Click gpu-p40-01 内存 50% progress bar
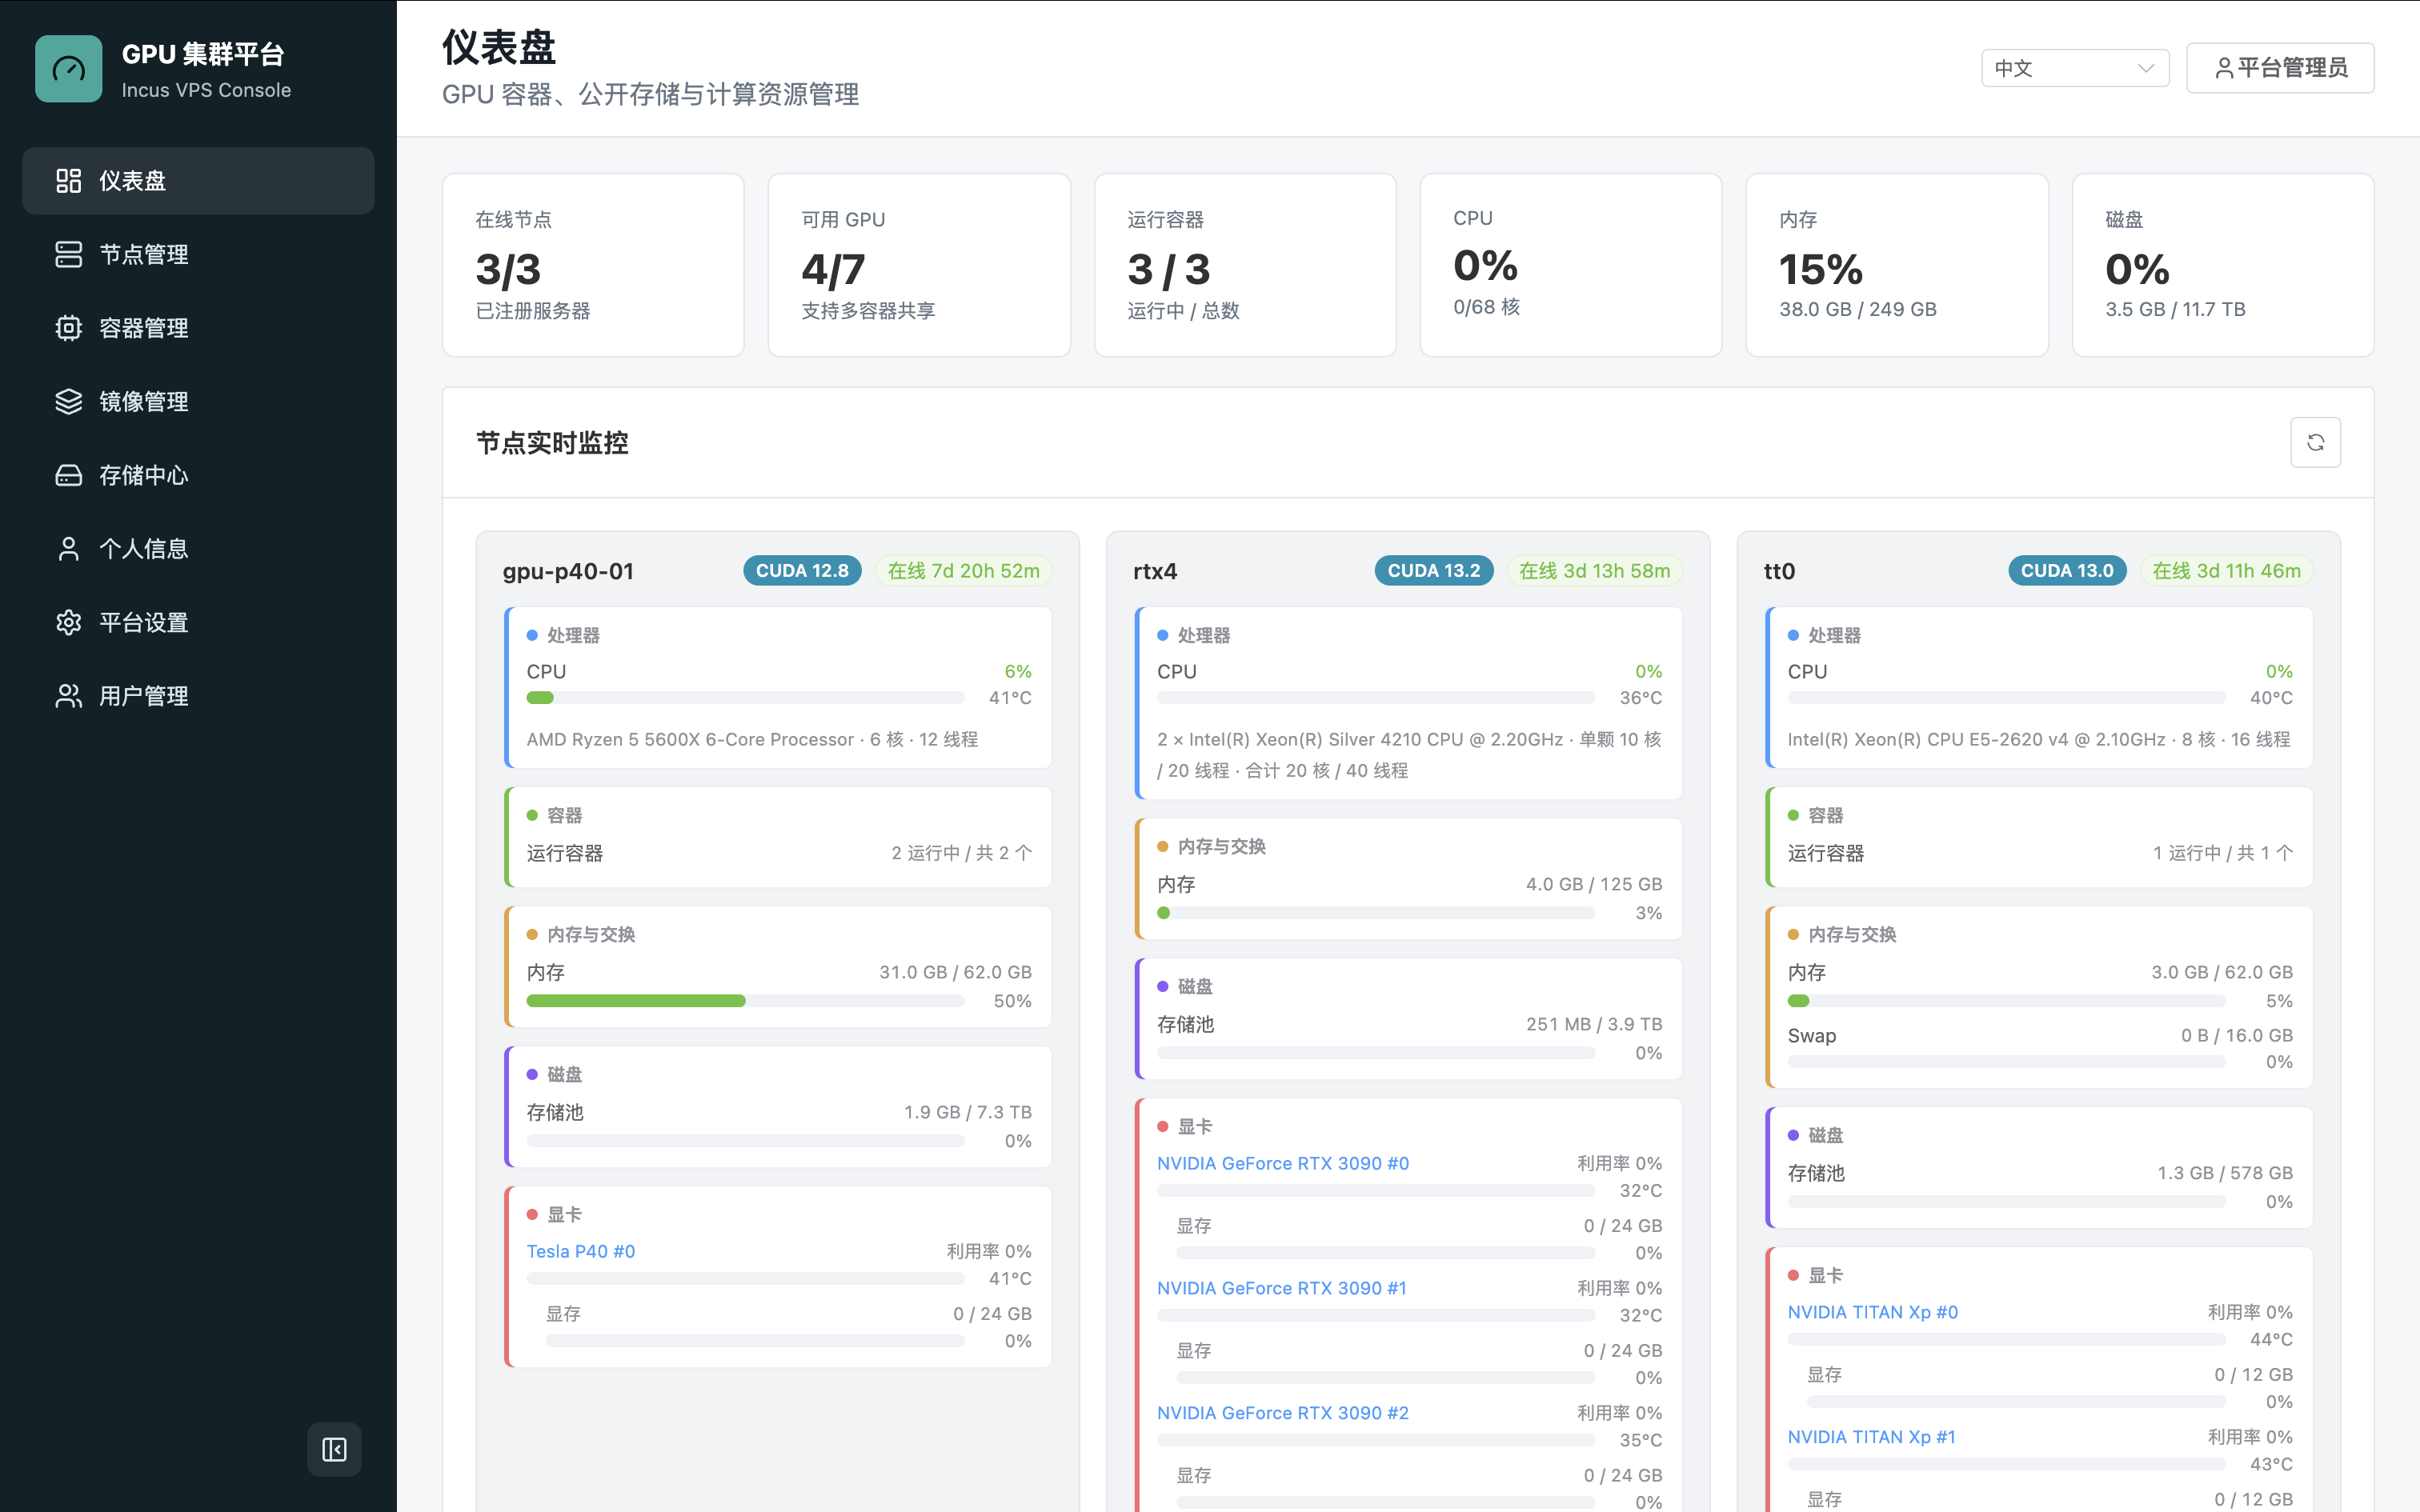The width and height of the screenshot is (2420, 1512). click(x=746, y=1001)
